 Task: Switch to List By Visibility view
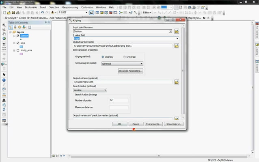click(x=19, y=27)
